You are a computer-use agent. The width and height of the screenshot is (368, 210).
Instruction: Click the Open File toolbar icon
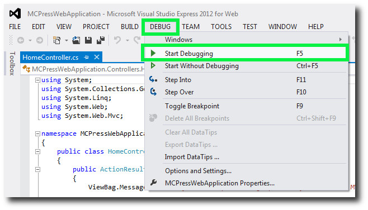tap(76, 40)
